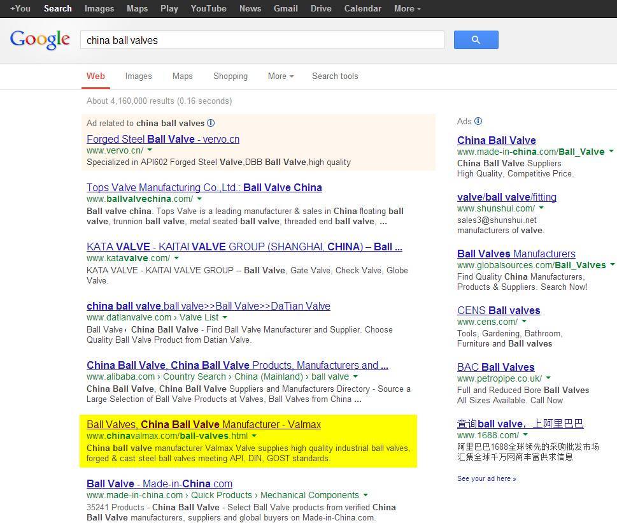The image size is (617, 523).
Task: Expand the arrow next to www.petropipe.co.uk/ ad
Action: coord(548,378)
